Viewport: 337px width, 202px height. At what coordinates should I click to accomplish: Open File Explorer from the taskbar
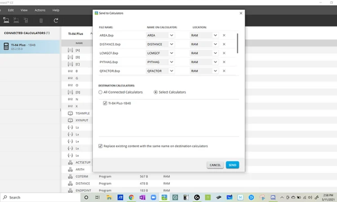click(109, 197)
